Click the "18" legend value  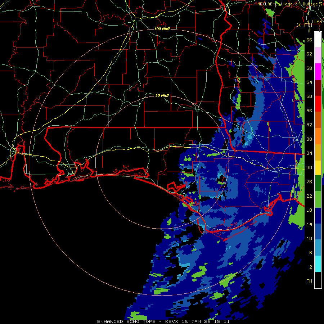(309, 210)
